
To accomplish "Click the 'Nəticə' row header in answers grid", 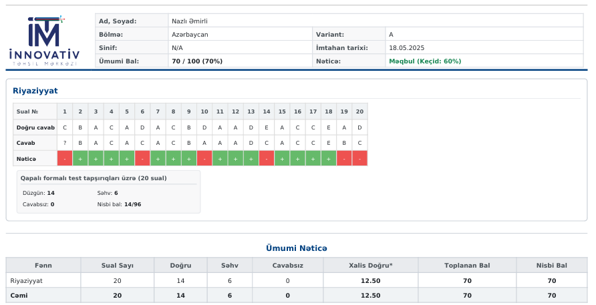I will pyautogui.click(x=35, y=159).
